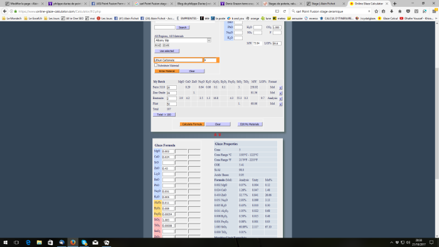The image size is (439, 247).
Task: Click the amount field beside Lithium Carbonate
Action: pyautogui.click(x=210, y=60)
